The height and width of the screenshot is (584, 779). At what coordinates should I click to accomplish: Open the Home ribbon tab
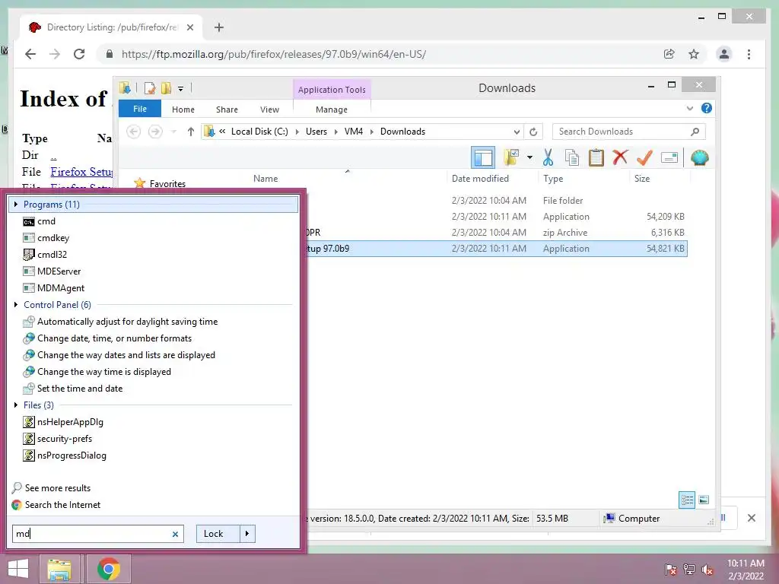[183, 109]
